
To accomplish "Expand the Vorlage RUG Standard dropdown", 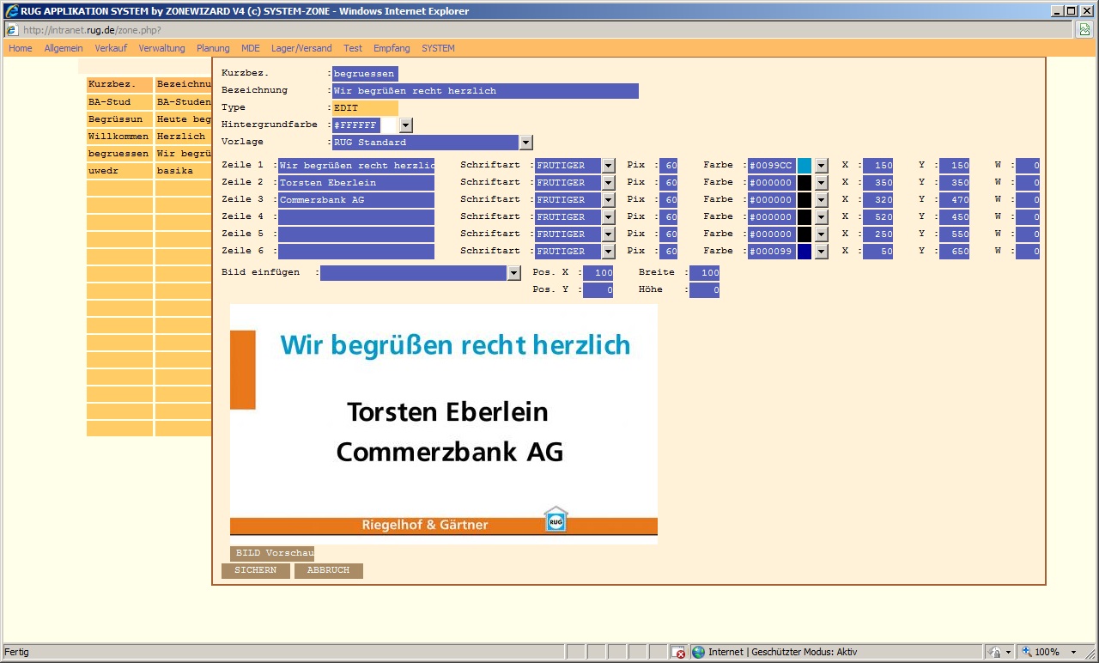I will click(x=526, y=143).
